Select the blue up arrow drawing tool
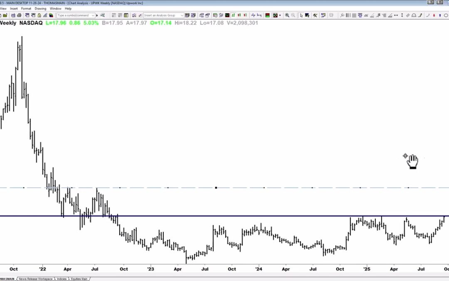449x281 pixels. point(440,15)
